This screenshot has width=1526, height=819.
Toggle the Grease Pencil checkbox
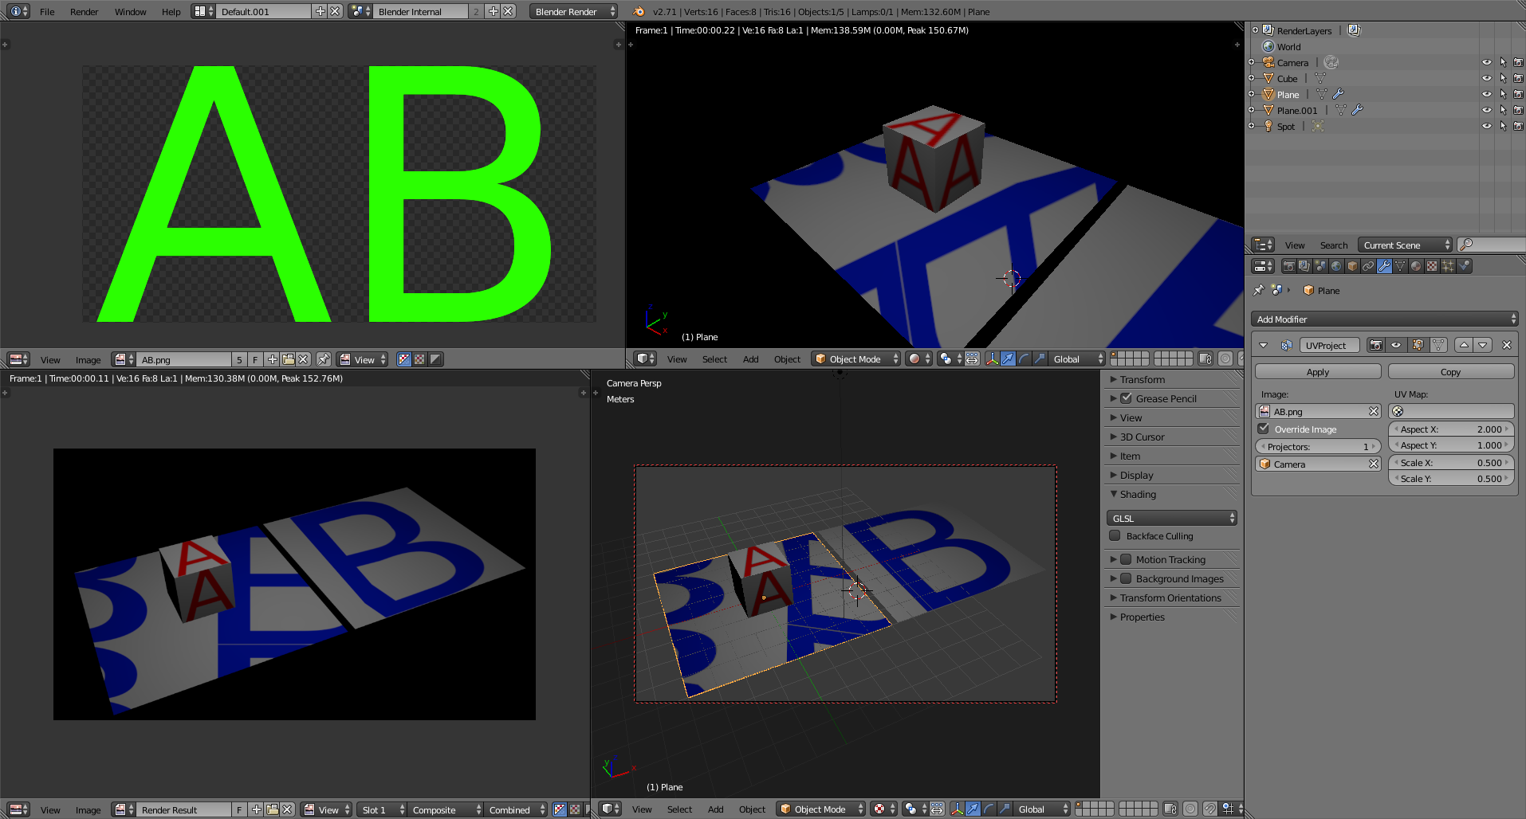click(x=1126, y=398)
